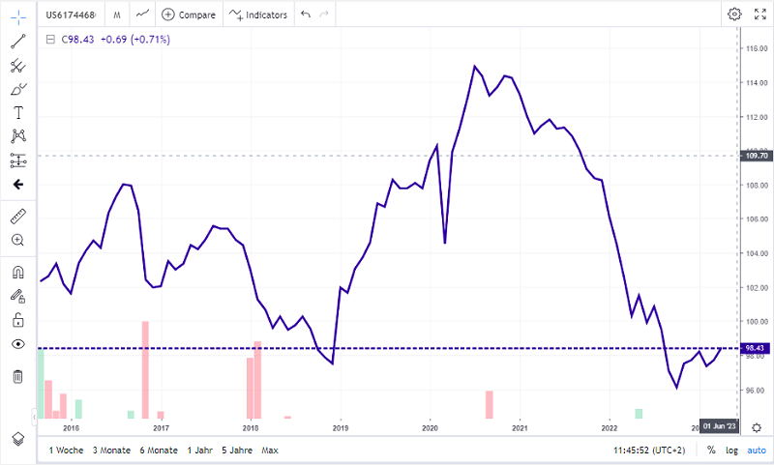This screenshot has width=774, height=465.
Task: Select the 5 Jahre time range
Action: pyautogui.click(x=237, y=450)
